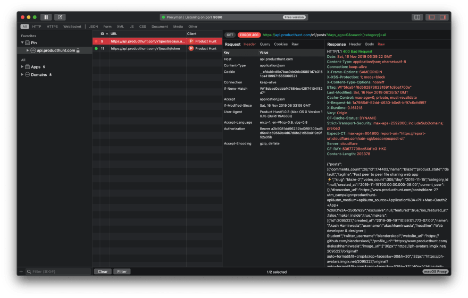The height and width of the screenshot is (298, 468).
Task: Filter traffic by HTTP
Action: click(37, 27)
